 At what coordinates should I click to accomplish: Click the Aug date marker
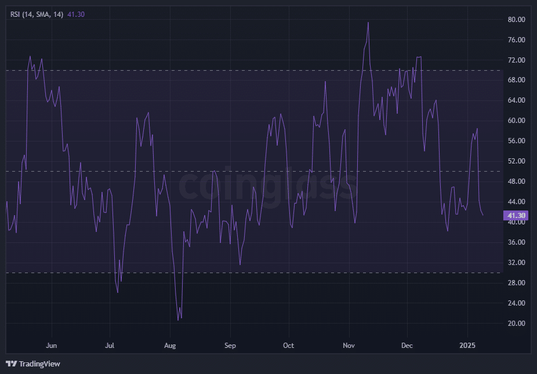click(170, 346)
